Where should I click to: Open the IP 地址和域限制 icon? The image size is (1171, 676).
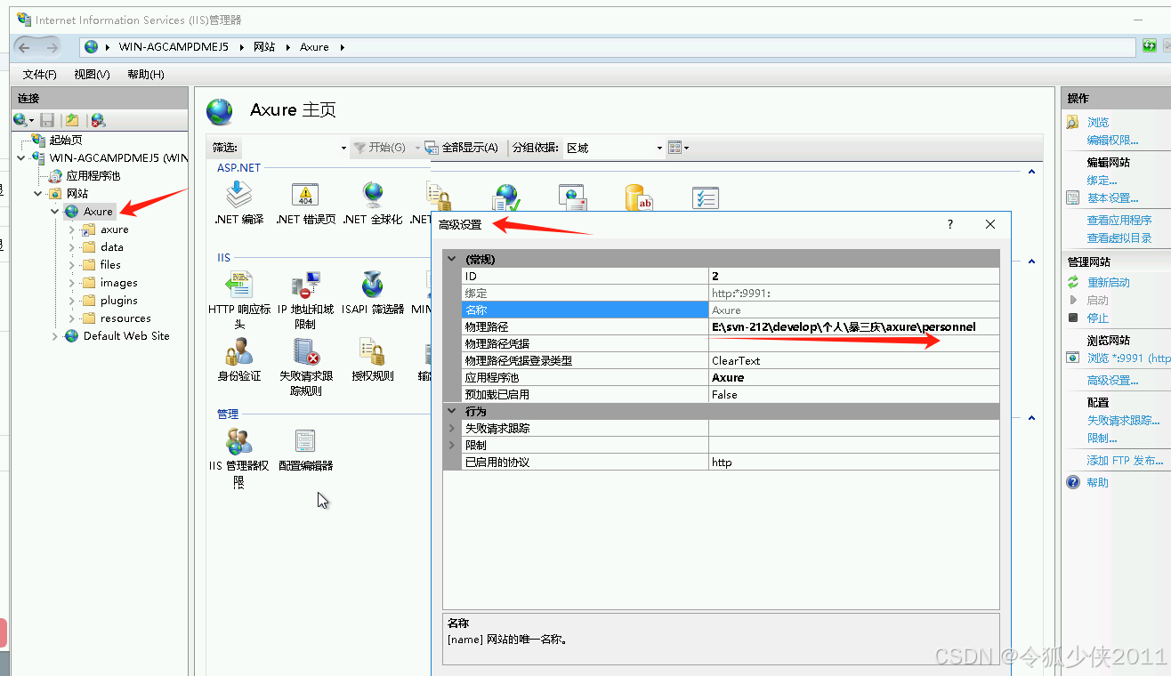(x=305, y=286)
